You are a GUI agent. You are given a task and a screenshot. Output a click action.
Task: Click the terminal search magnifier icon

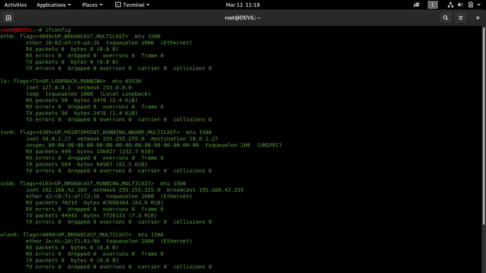click(x=445, y=18)
